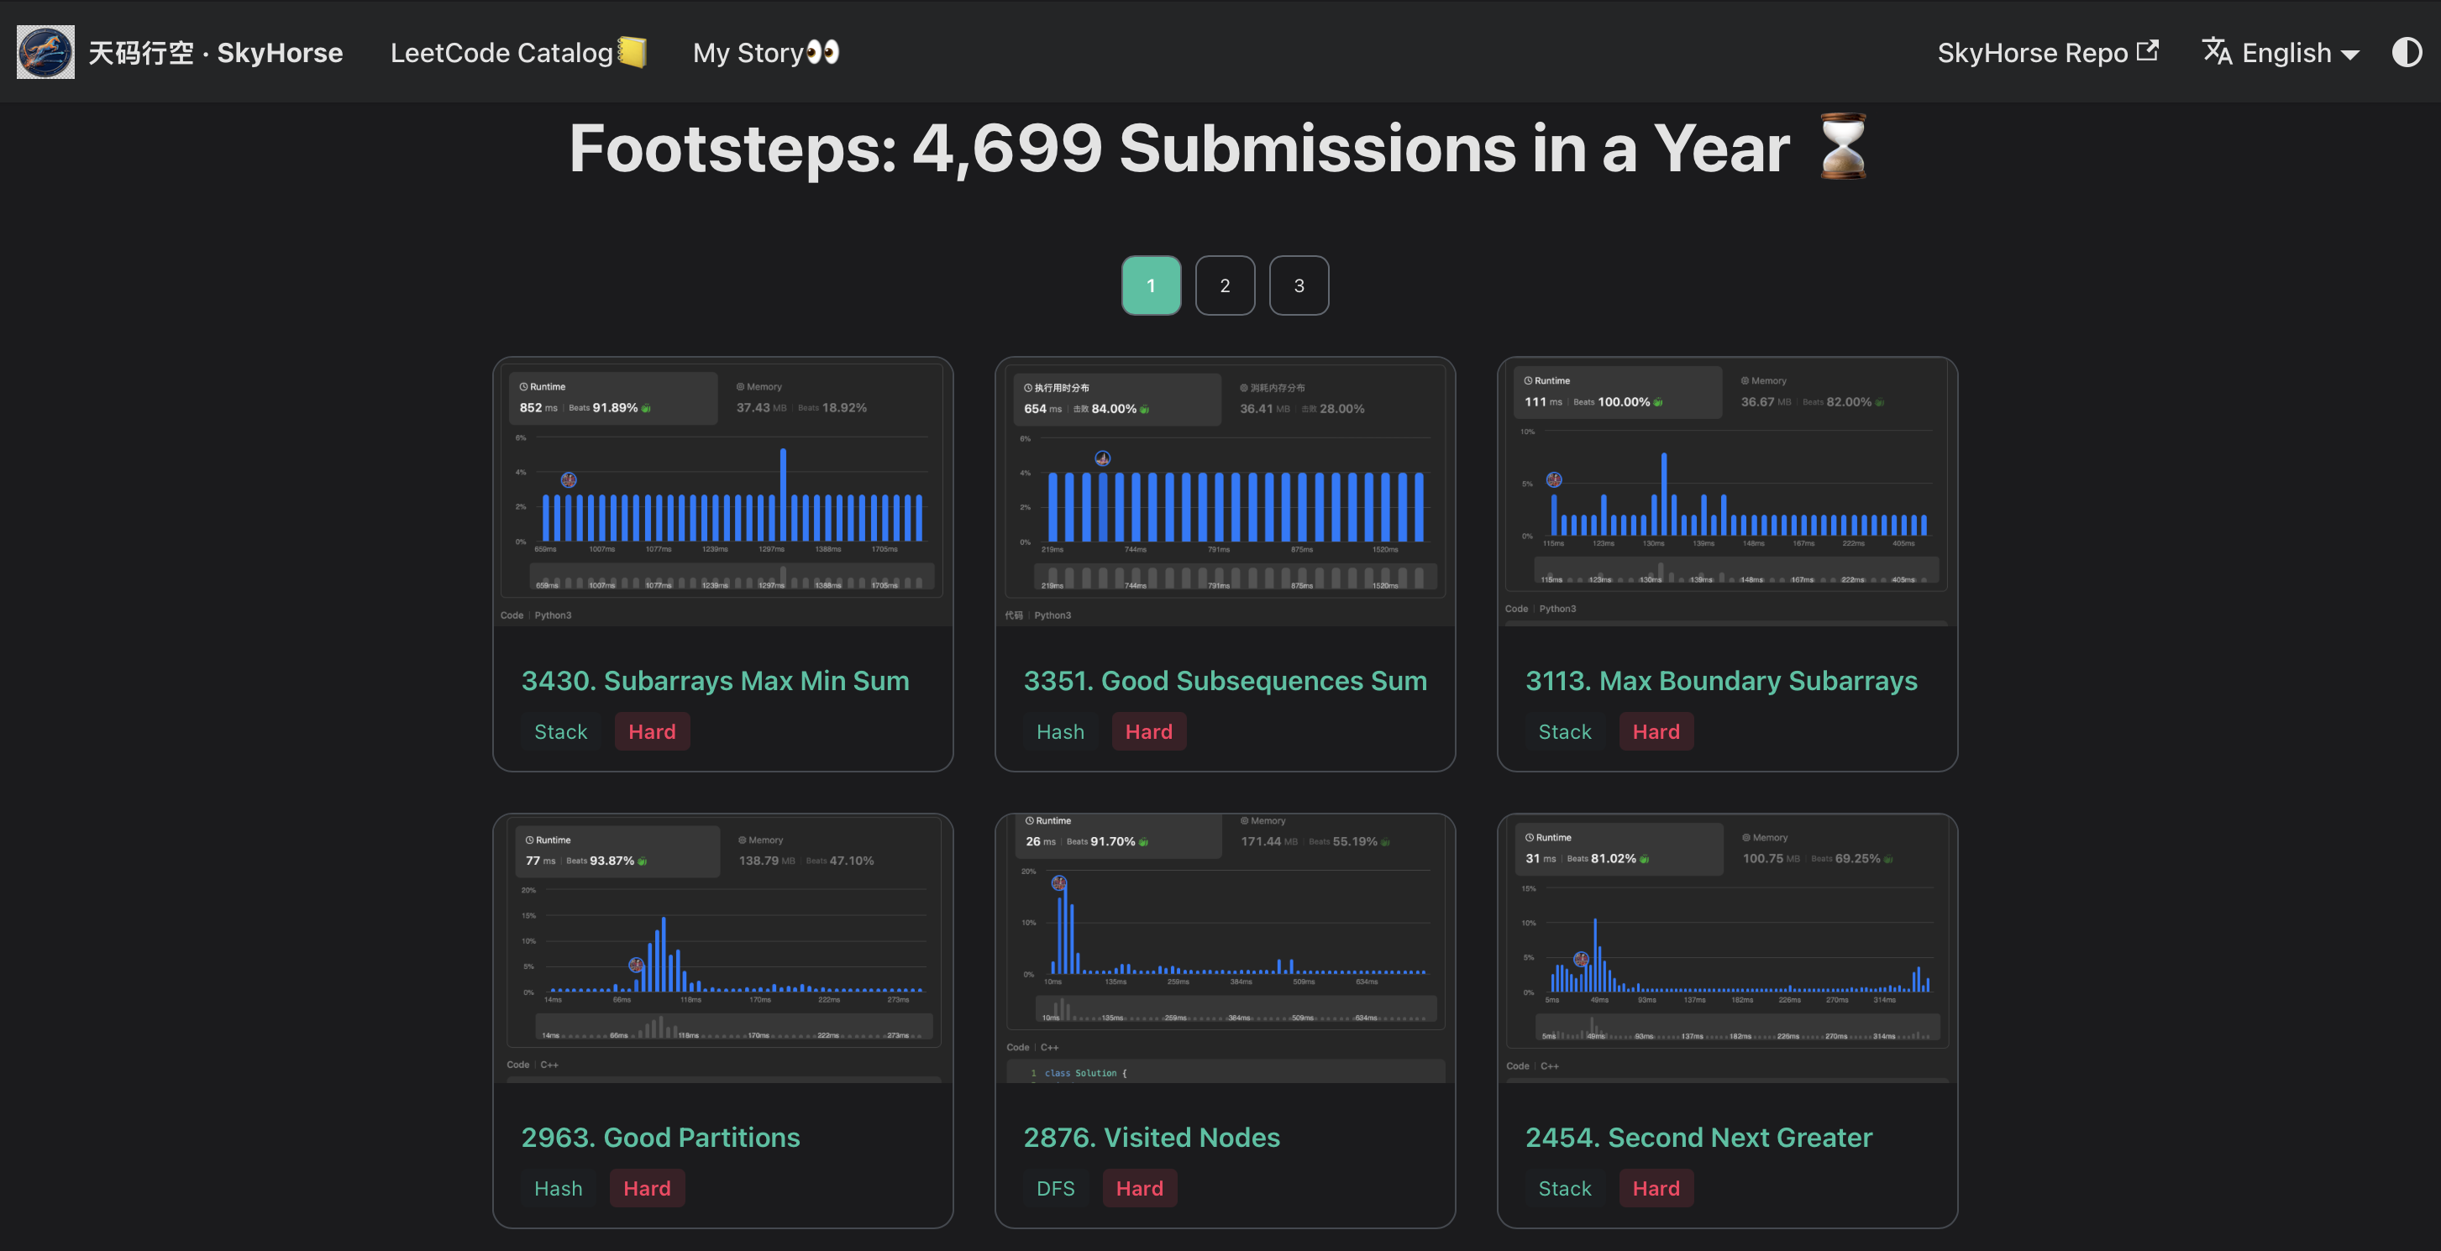Click the SkyHorse logo image
This screenshot has width=2441, height=1251.
click(45, 52)
